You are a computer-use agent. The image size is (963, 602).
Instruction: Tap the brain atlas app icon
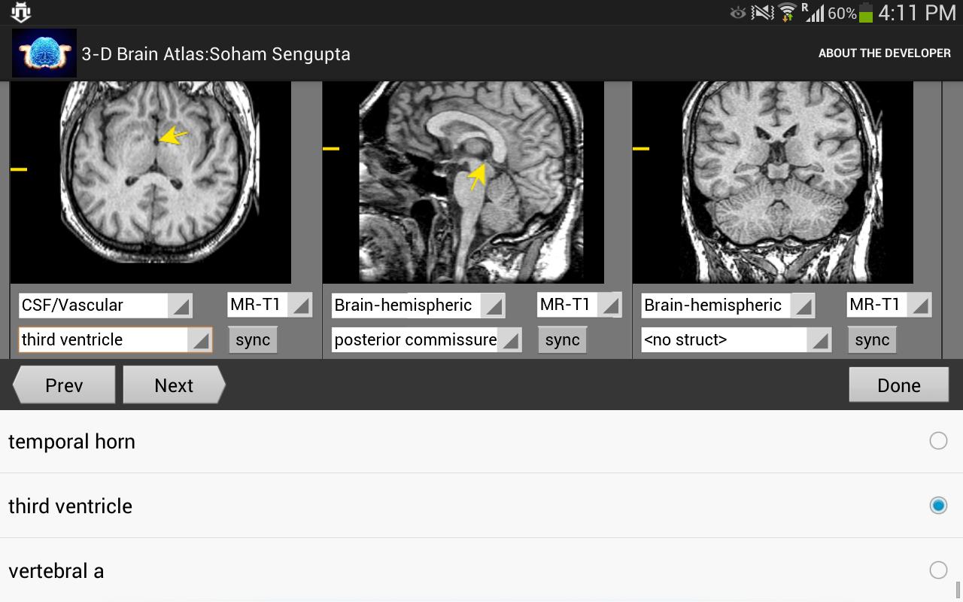coord(44,53)
